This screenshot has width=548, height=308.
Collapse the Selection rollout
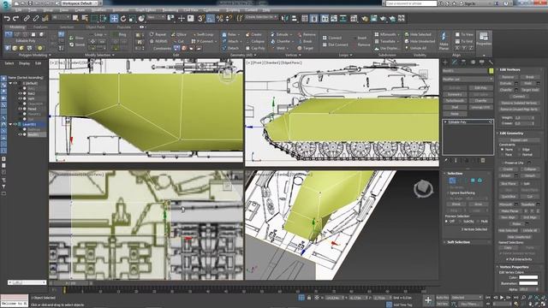[x=455, y=173]
